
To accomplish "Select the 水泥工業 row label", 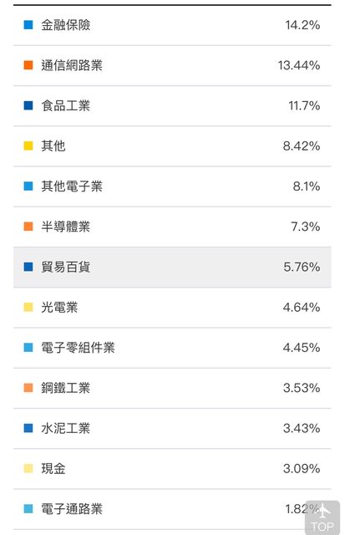I will (65, 428).
